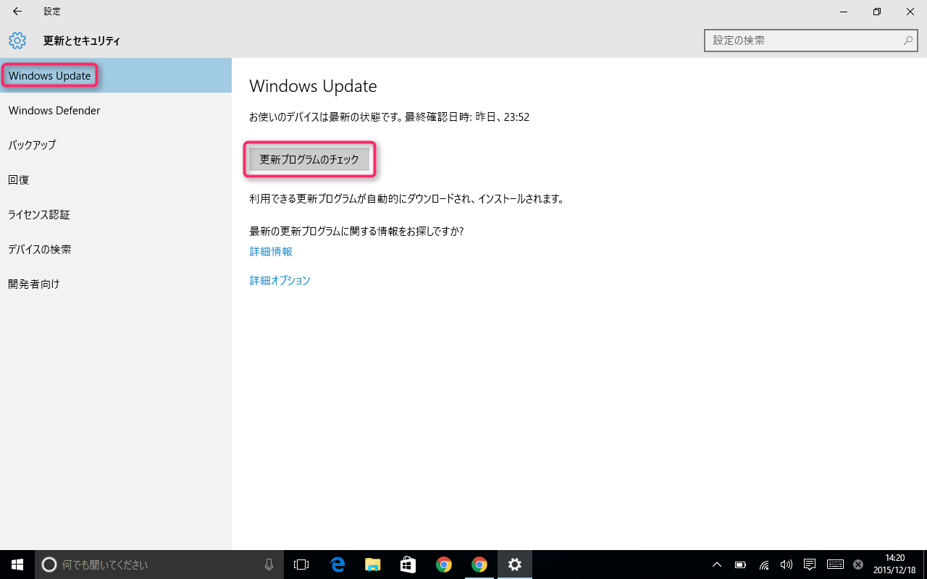Screen dimensions: 927x579
Task: Open the 回復 section
Action: [x=116, y=179]
